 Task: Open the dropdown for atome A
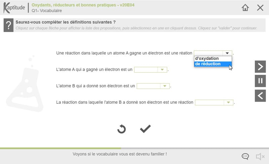tap(162, 70)
